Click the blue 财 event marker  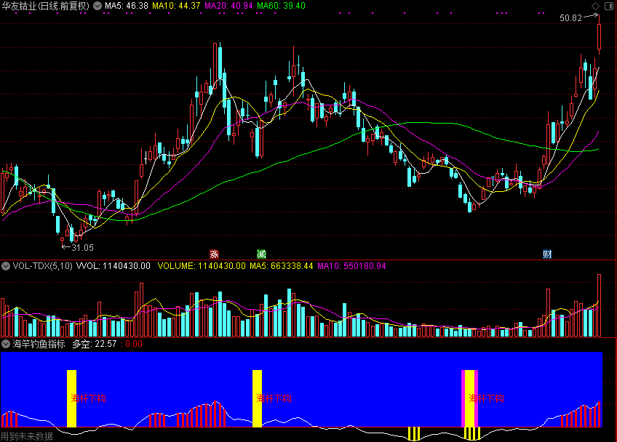point(547,254)
